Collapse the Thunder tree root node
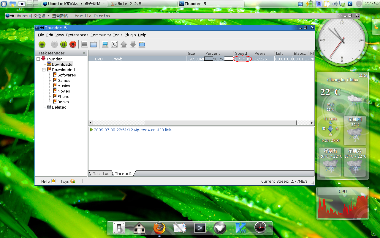 pyautogui.click(x=38, y=59)
